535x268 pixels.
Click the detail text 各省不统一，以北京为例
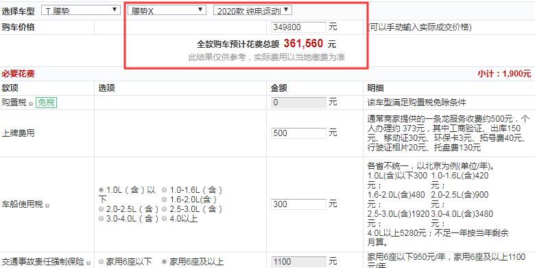tap(431, 167)
